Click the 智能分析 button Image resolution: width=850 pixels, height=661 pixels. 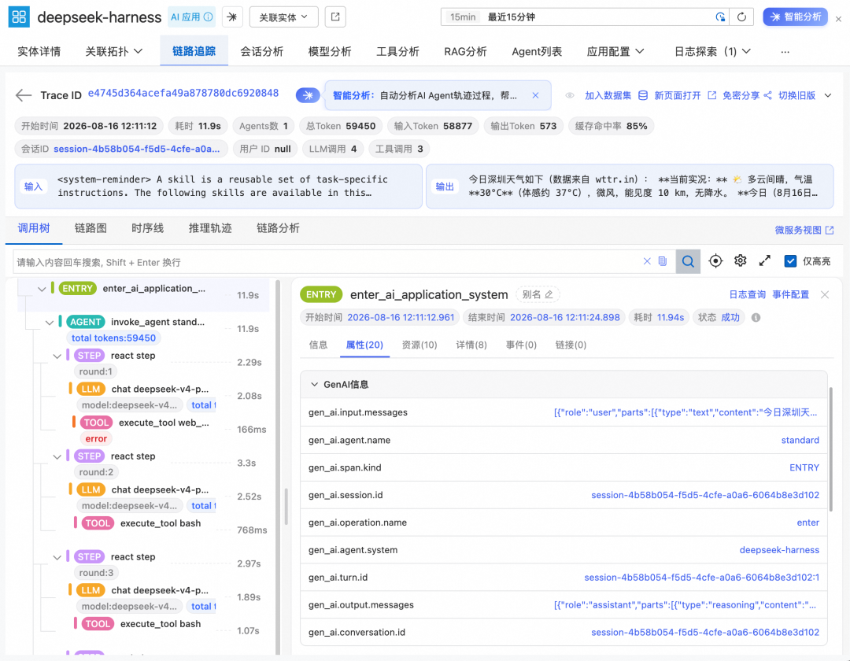pos(795,17)
